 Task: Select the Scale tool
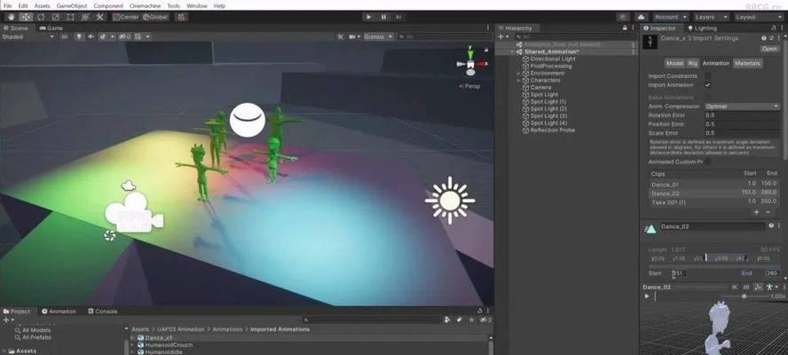pyautogui.click(x=56, y=17)
